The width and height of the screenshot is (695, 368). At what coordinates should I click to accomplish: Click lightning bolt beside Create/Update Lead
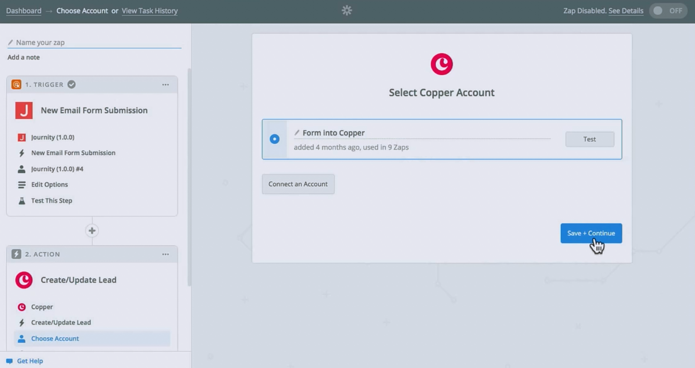(21, 323)
